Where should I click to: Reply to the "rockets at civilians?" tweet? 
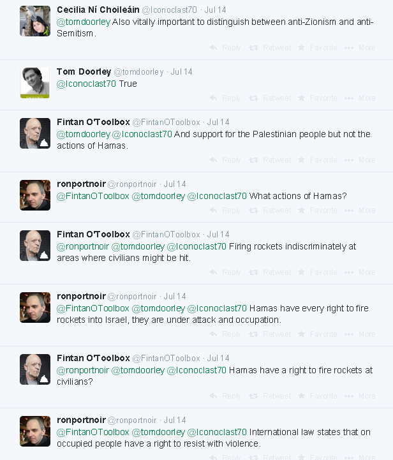(x=225, y=396)
